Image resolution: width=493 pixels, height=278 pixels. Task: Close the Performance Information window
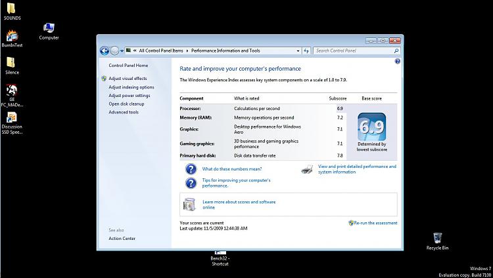tap(394, 41)
